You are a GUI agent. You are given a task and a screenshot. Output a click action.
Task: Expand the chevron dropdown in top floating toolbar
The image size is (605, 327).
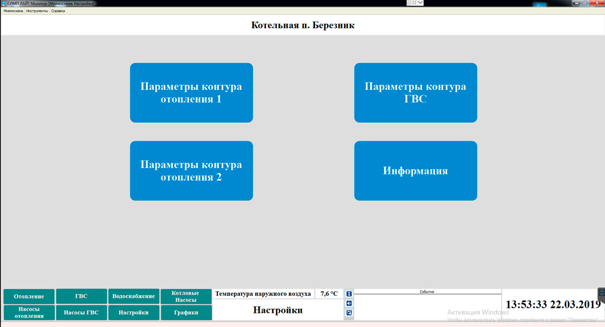coord(420,3)
